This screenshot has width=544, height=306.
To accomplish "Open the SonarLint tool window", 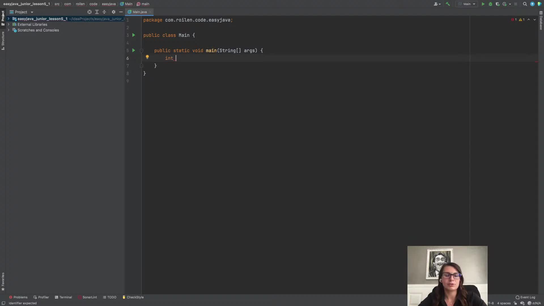I will point(87,297).
